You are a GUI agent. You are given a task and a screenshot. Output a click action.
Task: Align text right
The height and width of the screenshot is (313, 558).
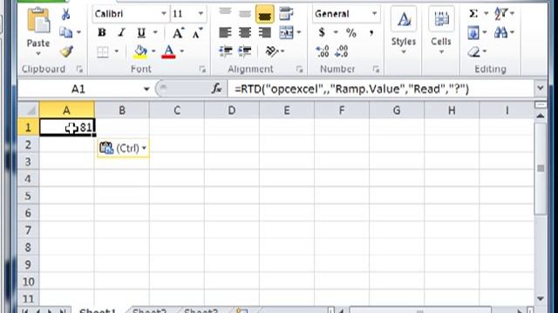point(265,33)
